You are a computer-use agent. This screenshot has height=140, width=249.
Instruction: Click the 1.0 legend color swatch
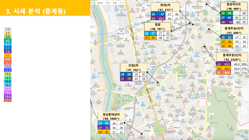8,29
